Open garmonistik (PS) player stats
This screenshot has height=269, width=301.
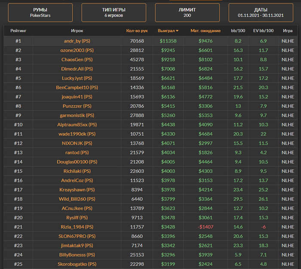tap(77, 115)
